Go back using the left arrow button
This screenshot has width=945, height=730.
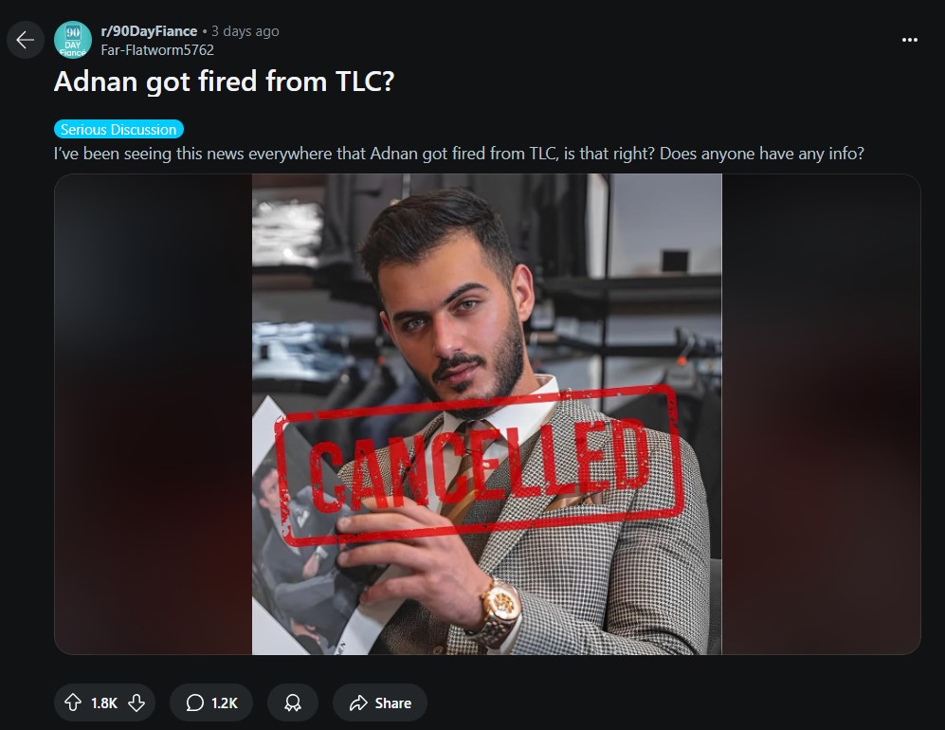(26, 40)
